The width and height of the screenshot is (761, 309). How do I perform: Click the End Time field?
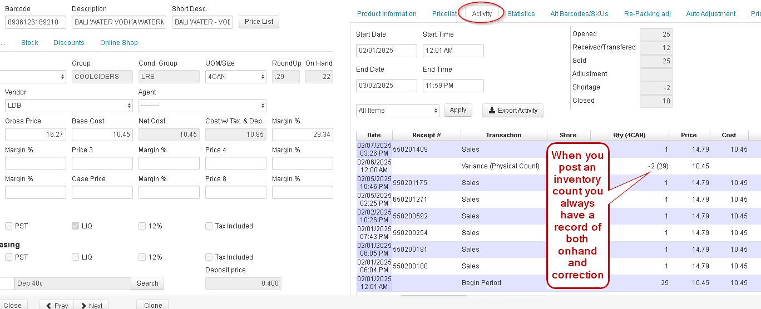coord(453,86)
